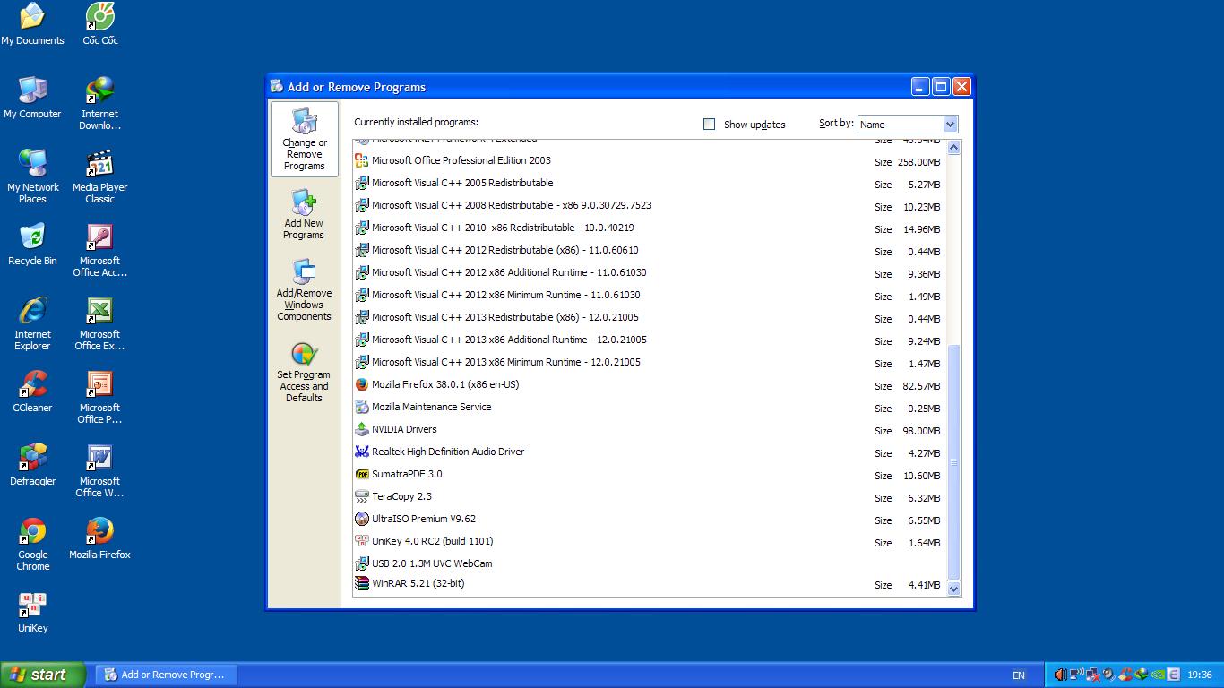Click Add or Remove Programs taskbar button
This screenshot has height=688, width=1224.
[x=167, y=675]
